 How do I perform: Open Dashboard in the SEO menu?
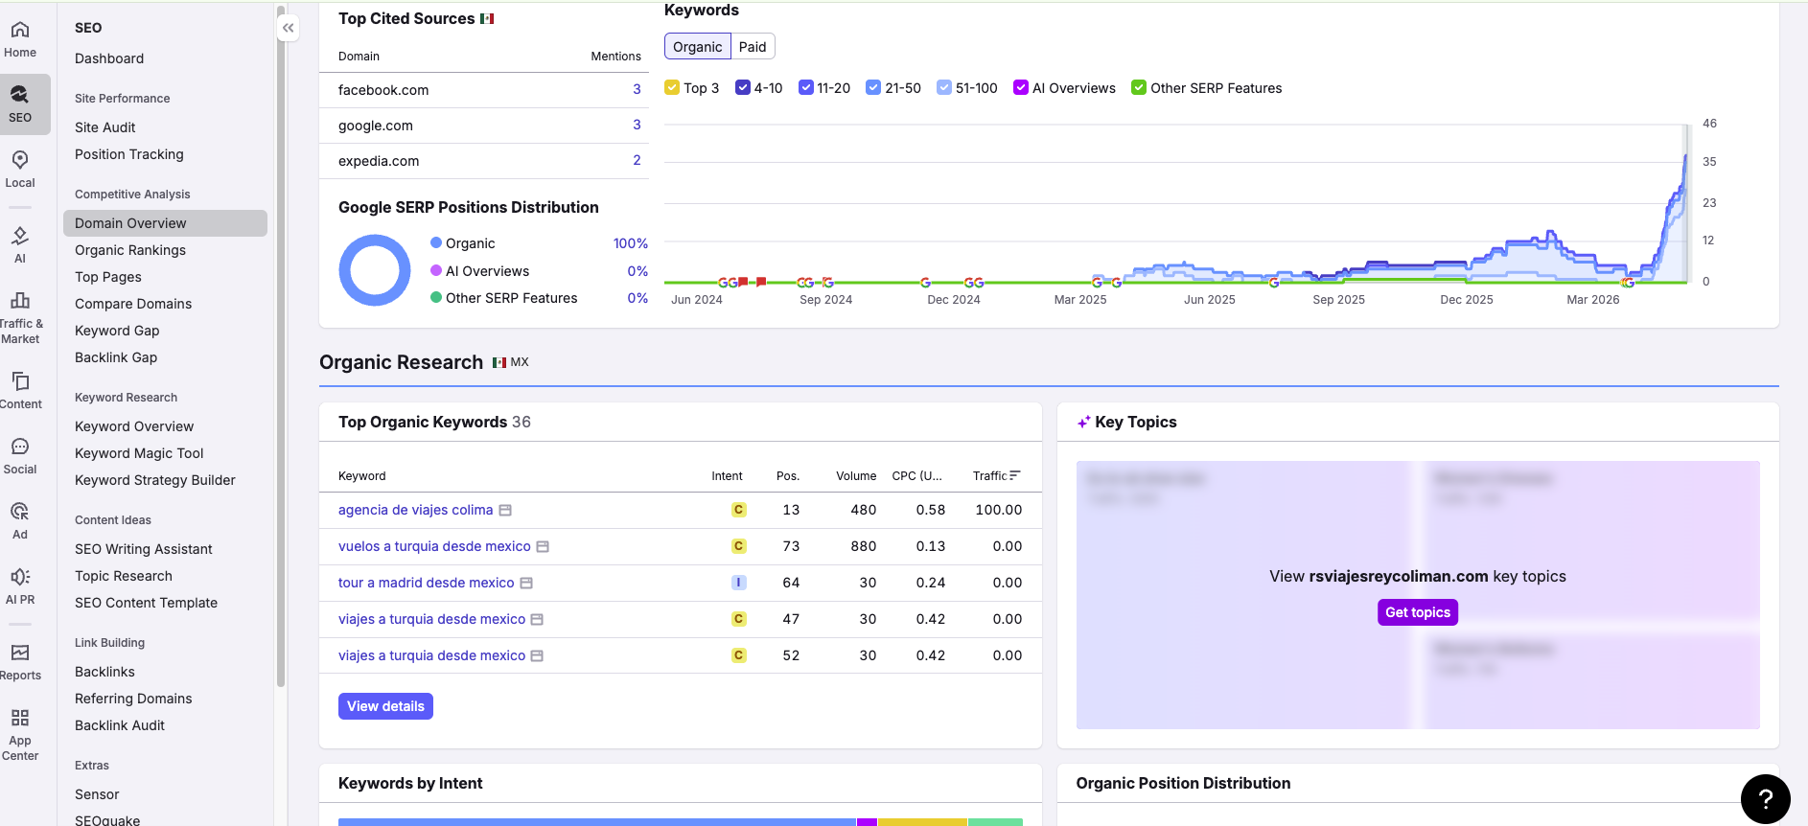[x=109, y=58]
